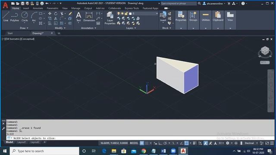
Task: Click the status bar customization menu button
Action: coord(272,143)
